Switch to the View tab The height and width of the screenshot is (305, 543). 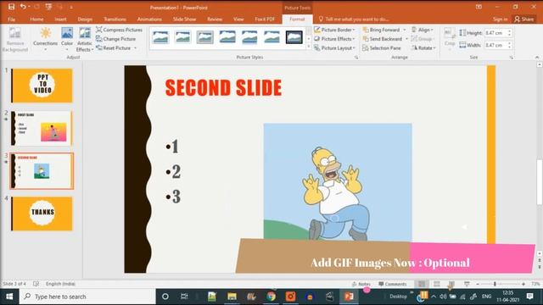click(x=238, y=19)
